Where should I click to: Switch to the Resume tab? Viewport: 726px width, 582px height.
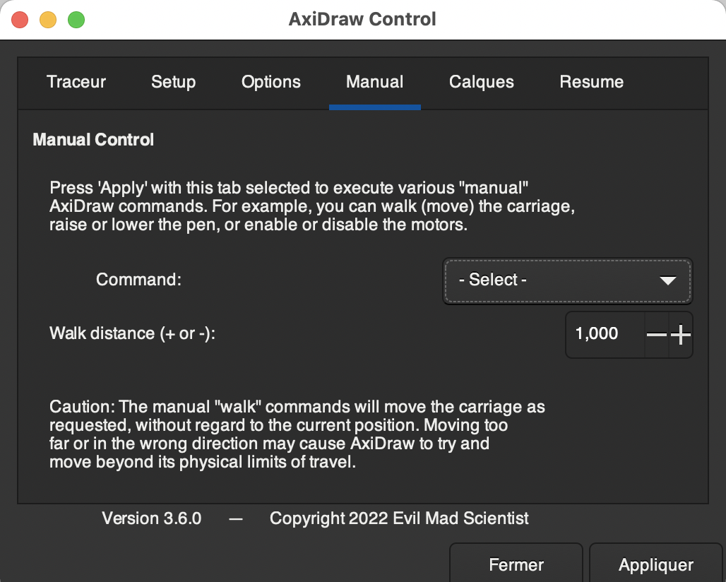tap(591, 82)
